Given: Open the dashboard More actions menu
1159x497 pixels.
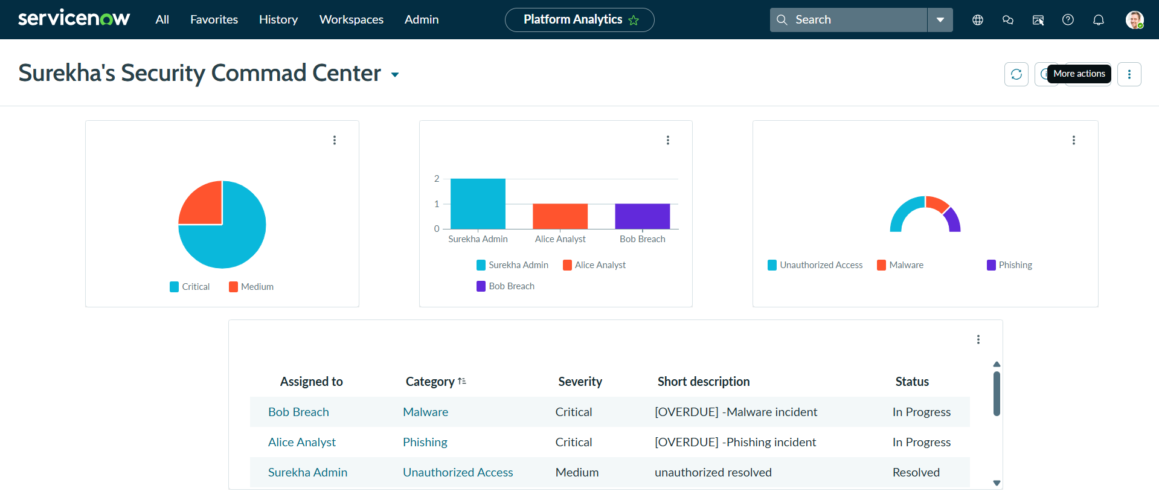Looking at the screenshot, I should pos(1129,74).
